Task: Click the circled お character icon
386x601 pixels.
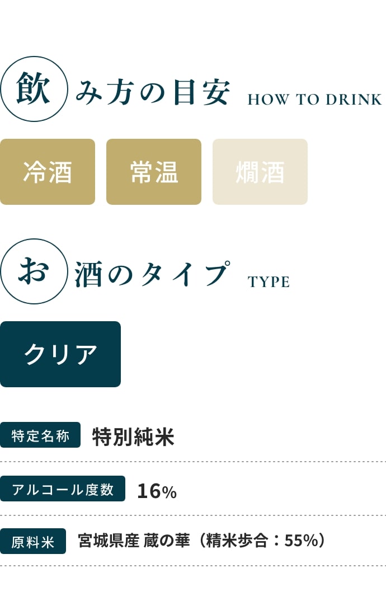Action: [34, 271]
